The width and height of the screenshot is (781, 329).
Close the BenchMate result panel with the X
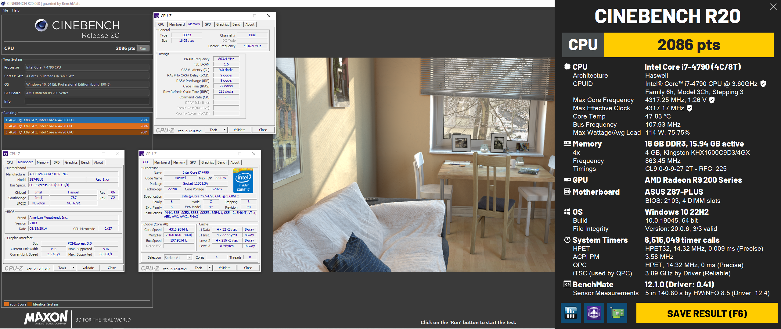pos(773,7)
